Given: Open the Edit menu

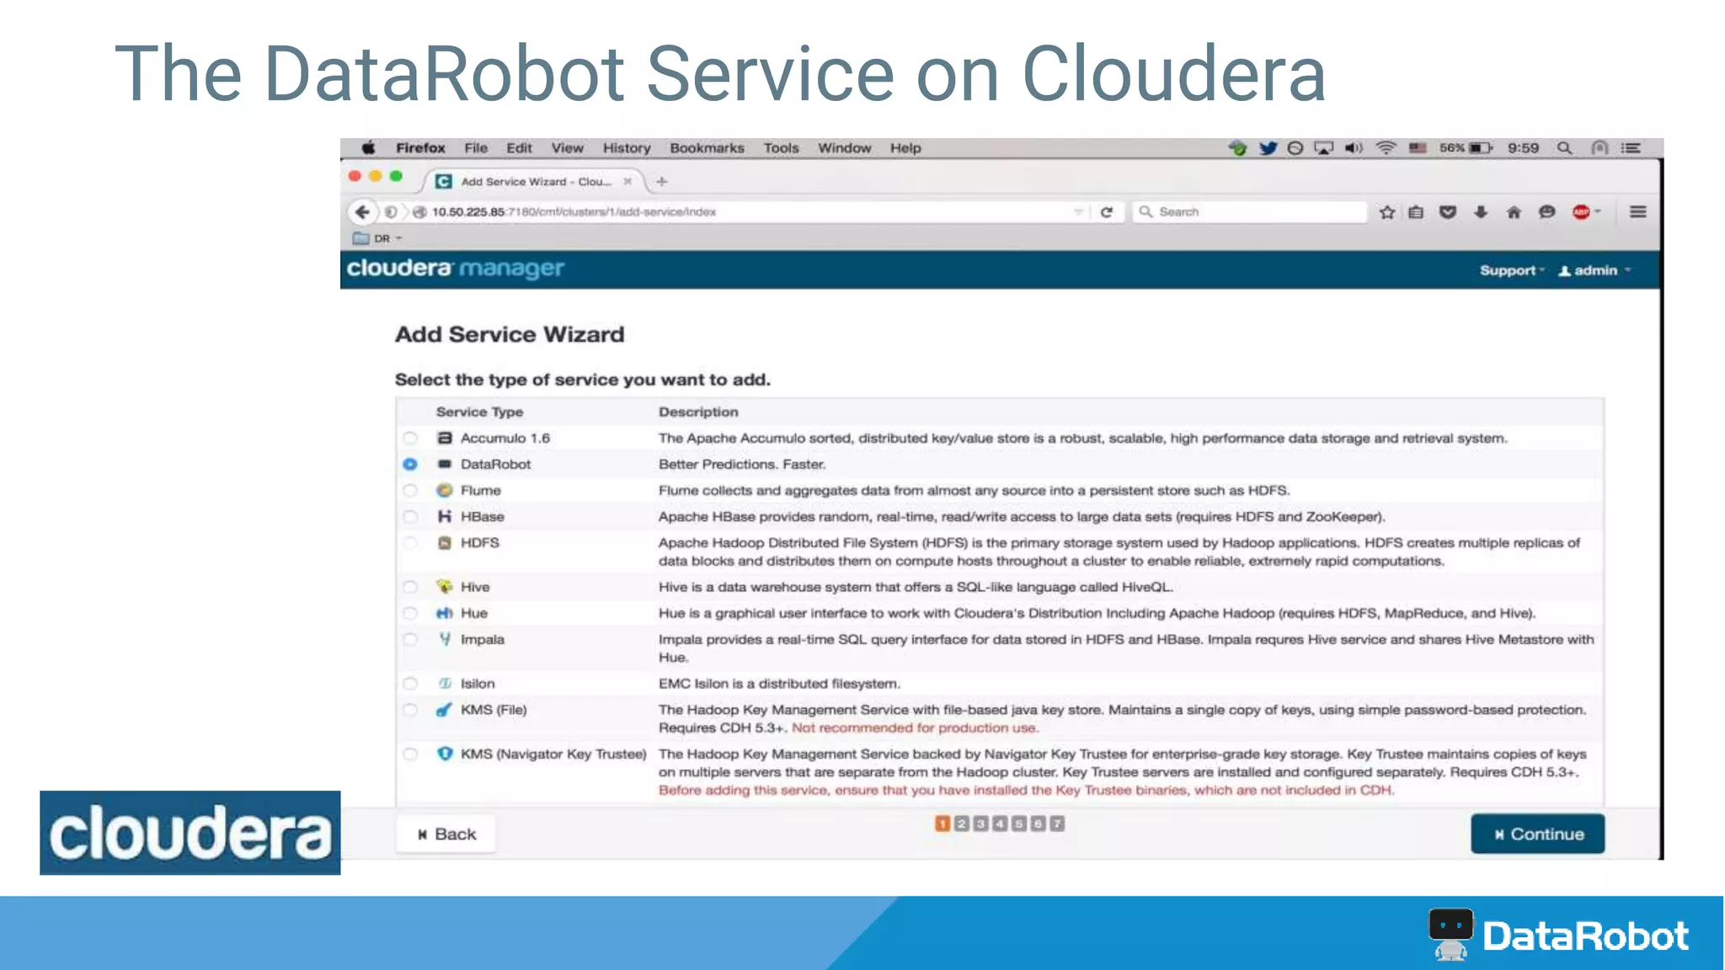Looking at the screenshot, I should coord(519,147).
